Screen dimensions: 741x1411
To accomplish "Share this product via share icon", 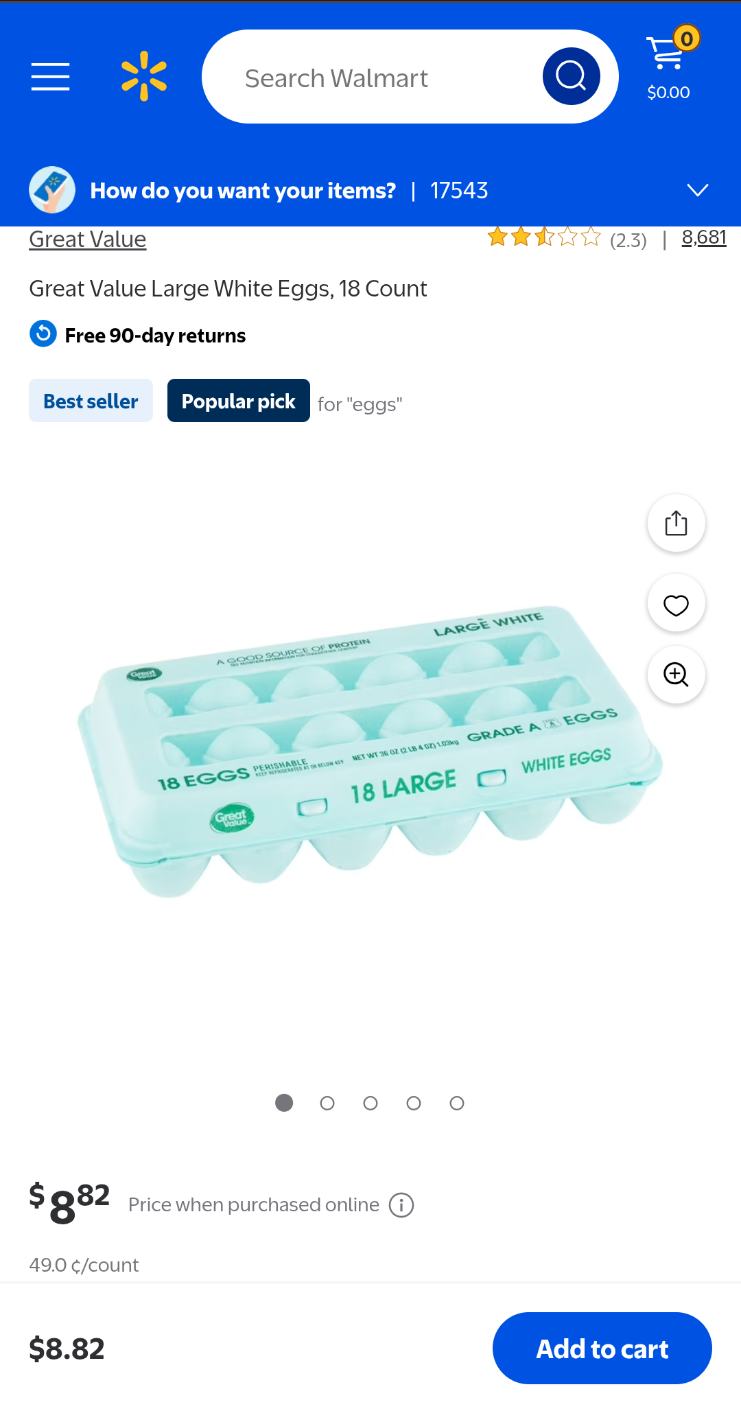I will click(x=676, y=523).
